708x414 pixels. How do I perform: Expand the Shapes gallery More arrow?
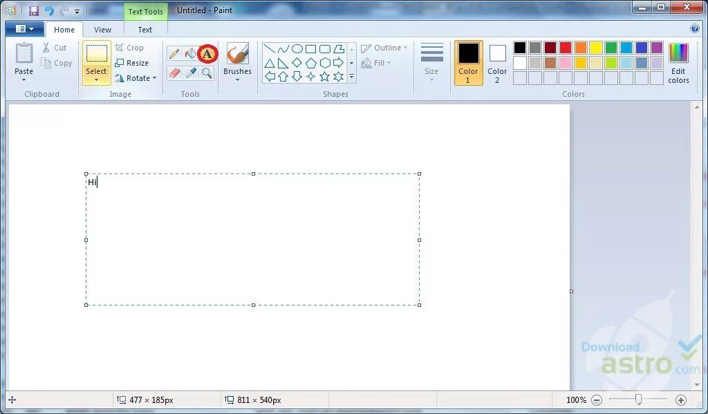point(351,76)
